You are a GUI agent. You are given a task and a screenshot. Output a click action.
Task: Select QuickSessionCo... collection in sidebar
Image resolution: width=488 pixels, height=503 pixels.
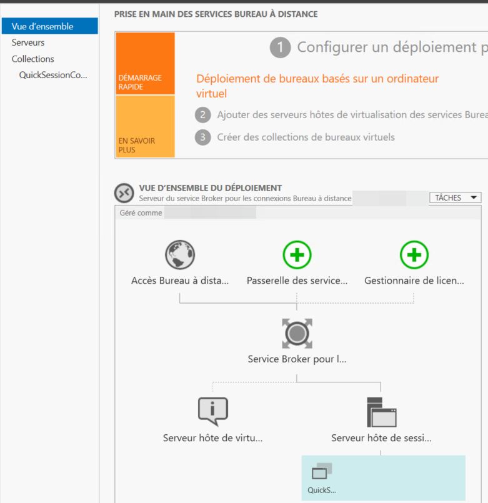[53, 75]
